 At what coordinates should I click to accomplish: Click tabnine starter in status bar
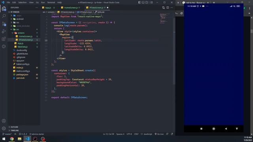pyautogui.click(x=37, y=134)
